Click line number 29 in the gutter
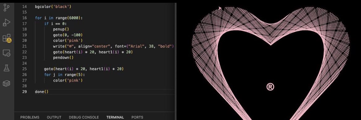The height and width of the screenshot is (120, 361). pos(24,92)
